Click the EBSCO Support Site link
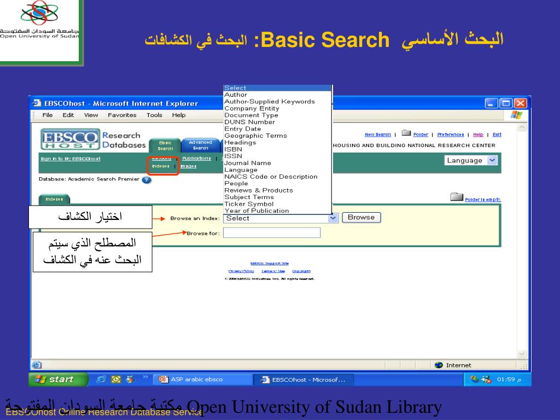560x420 pixels. (x=270, y=263)
